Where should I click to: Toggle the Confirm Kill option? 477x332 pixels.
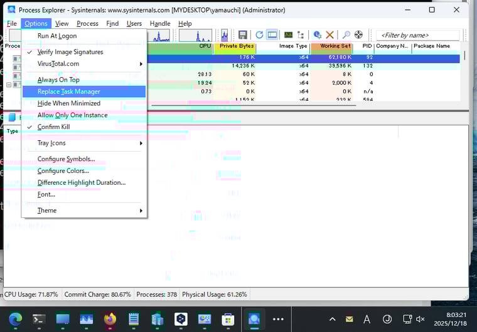(x=53, y=127)
